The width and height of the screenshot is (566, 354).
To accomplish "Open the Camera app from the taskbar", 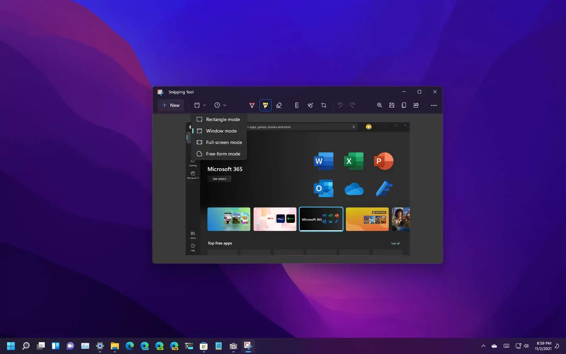I will coord(233,346).
